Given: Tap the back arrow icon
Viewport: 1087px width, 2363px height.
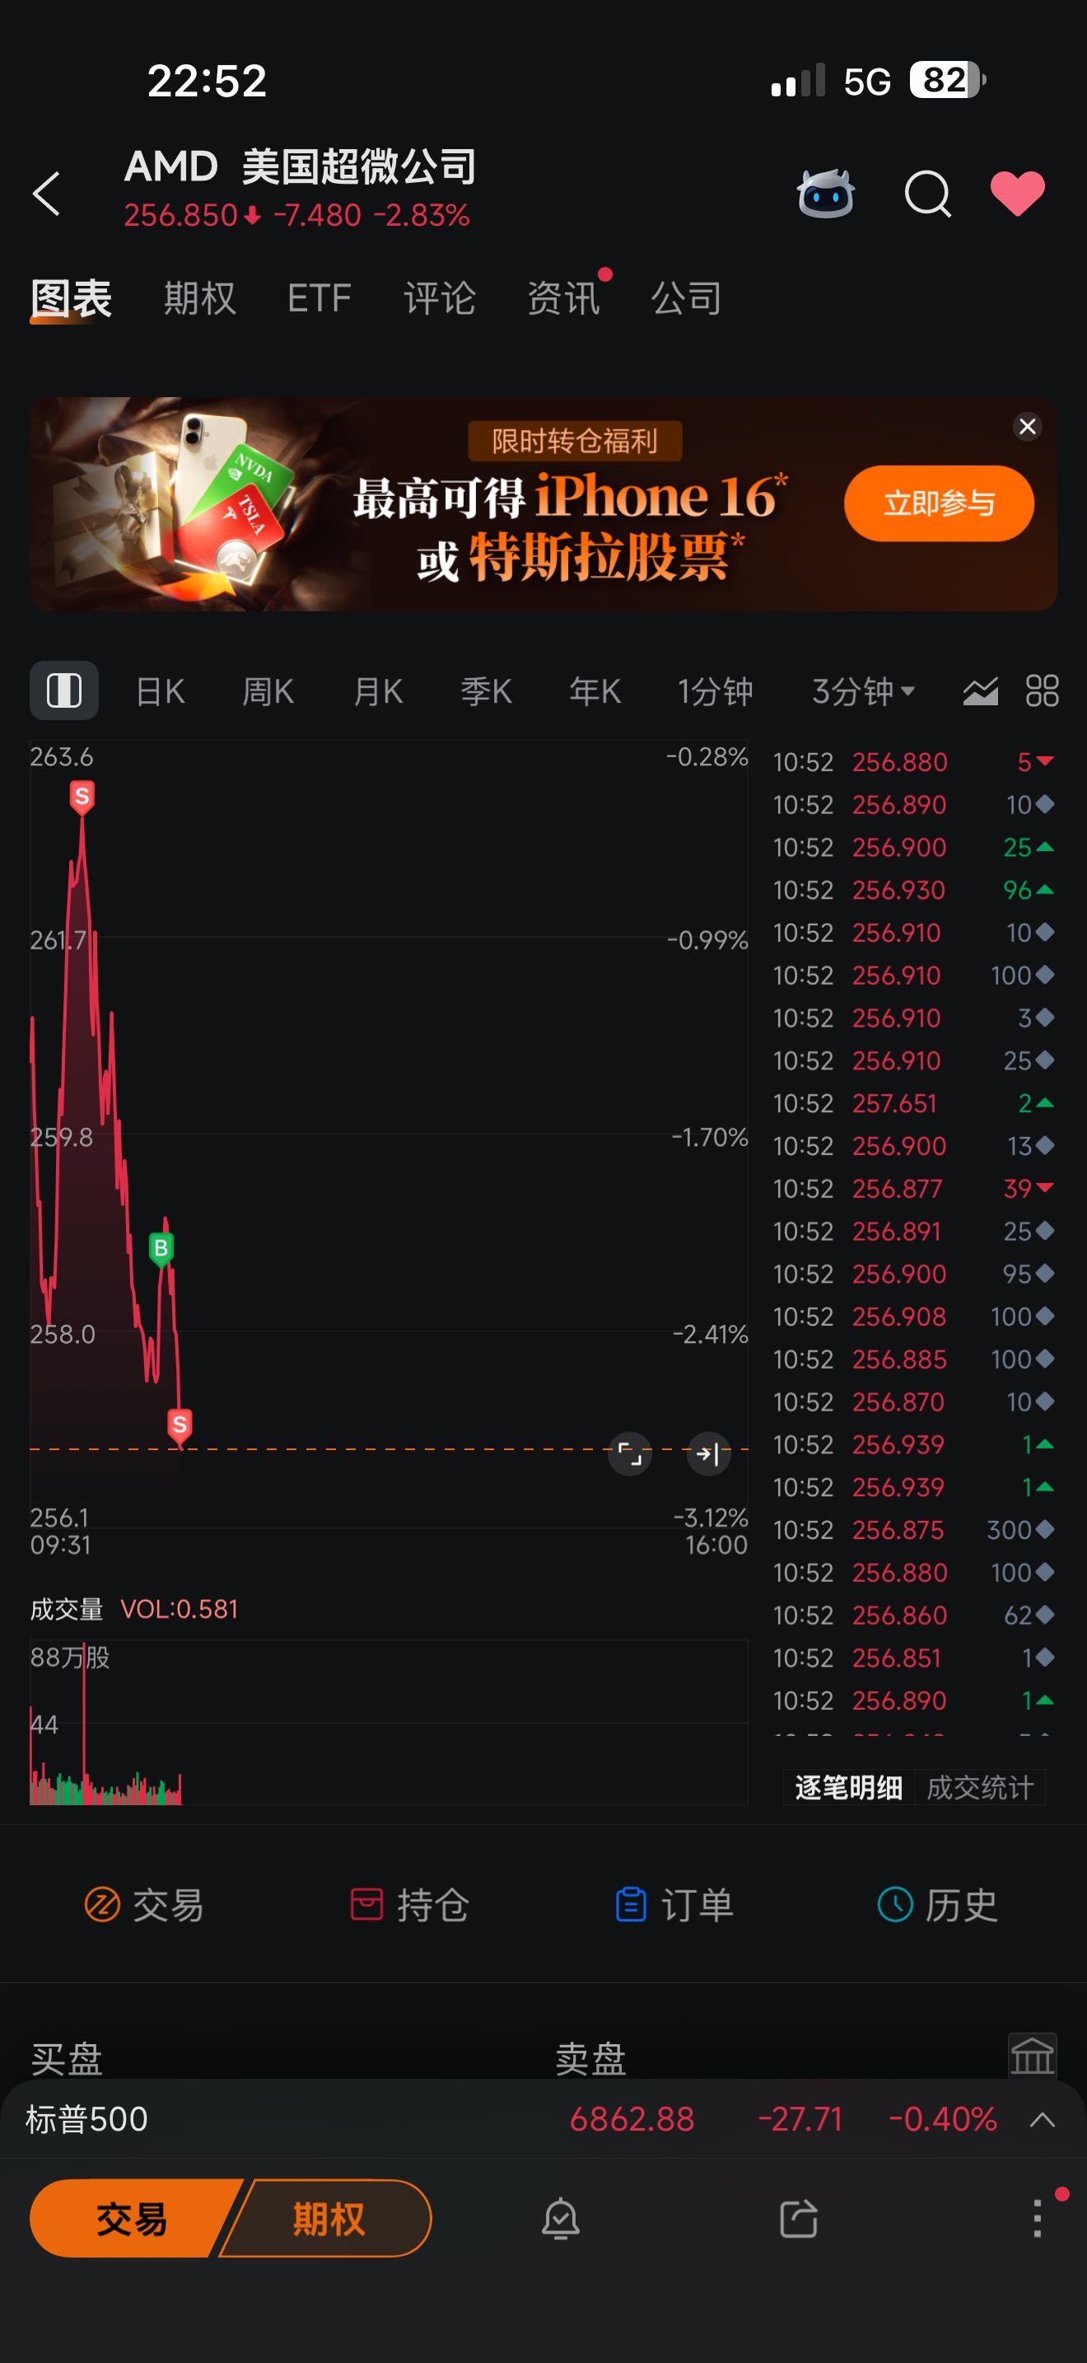Looking at the screenshot, I should tap(47, 194).
